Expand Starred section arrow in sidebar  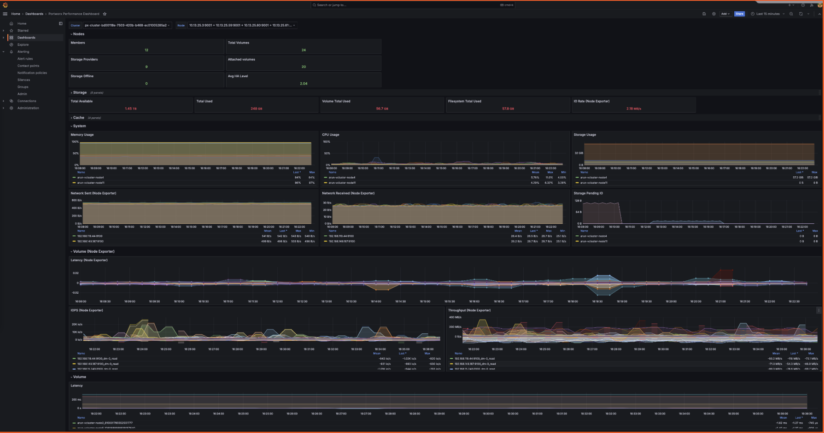pos(3,31)
